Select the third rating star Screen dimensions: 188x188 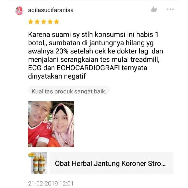click(44, 22)
